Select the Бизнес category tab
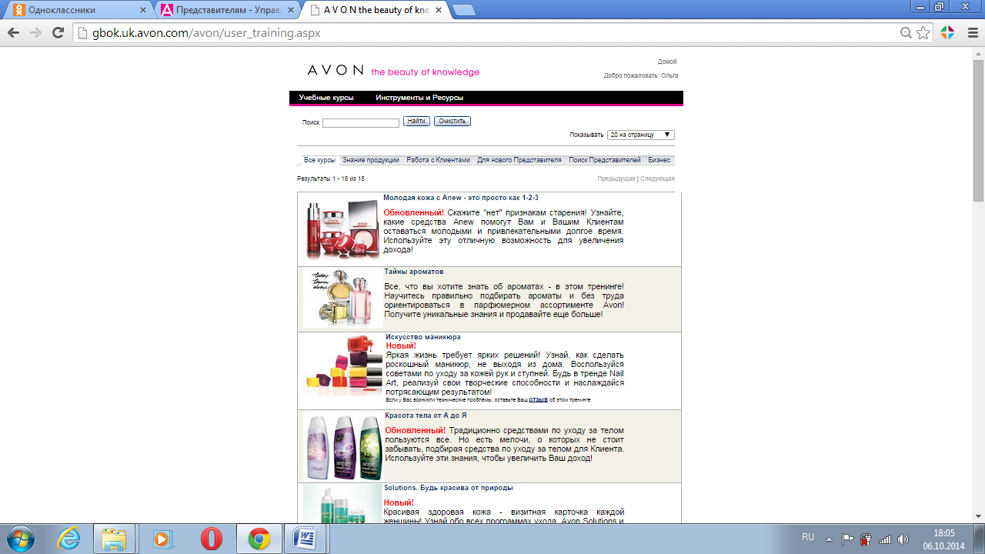Screen dimensions: 985x554 pyautogui.click(x=659, y=160)
